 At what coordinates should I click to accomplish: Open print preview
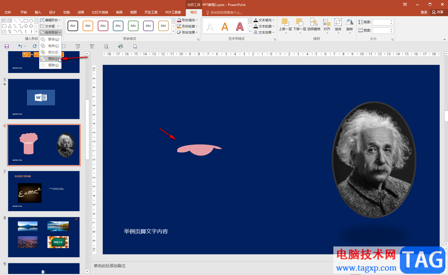[x=107, y=46]
